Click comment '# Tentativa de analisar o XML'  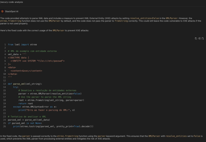pyautogui.click(x=27, y=117)
